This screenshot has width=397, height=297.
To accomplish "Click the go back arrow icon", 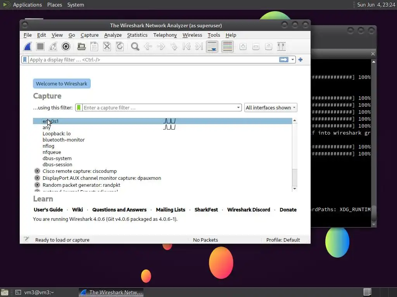I will click(148, 46).
